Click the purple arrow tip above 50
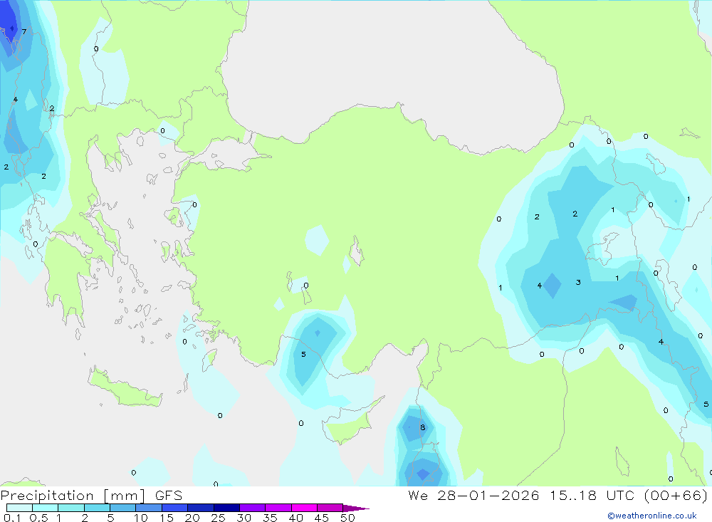Viewport: 712px width, 522px height. pos(355,508)
